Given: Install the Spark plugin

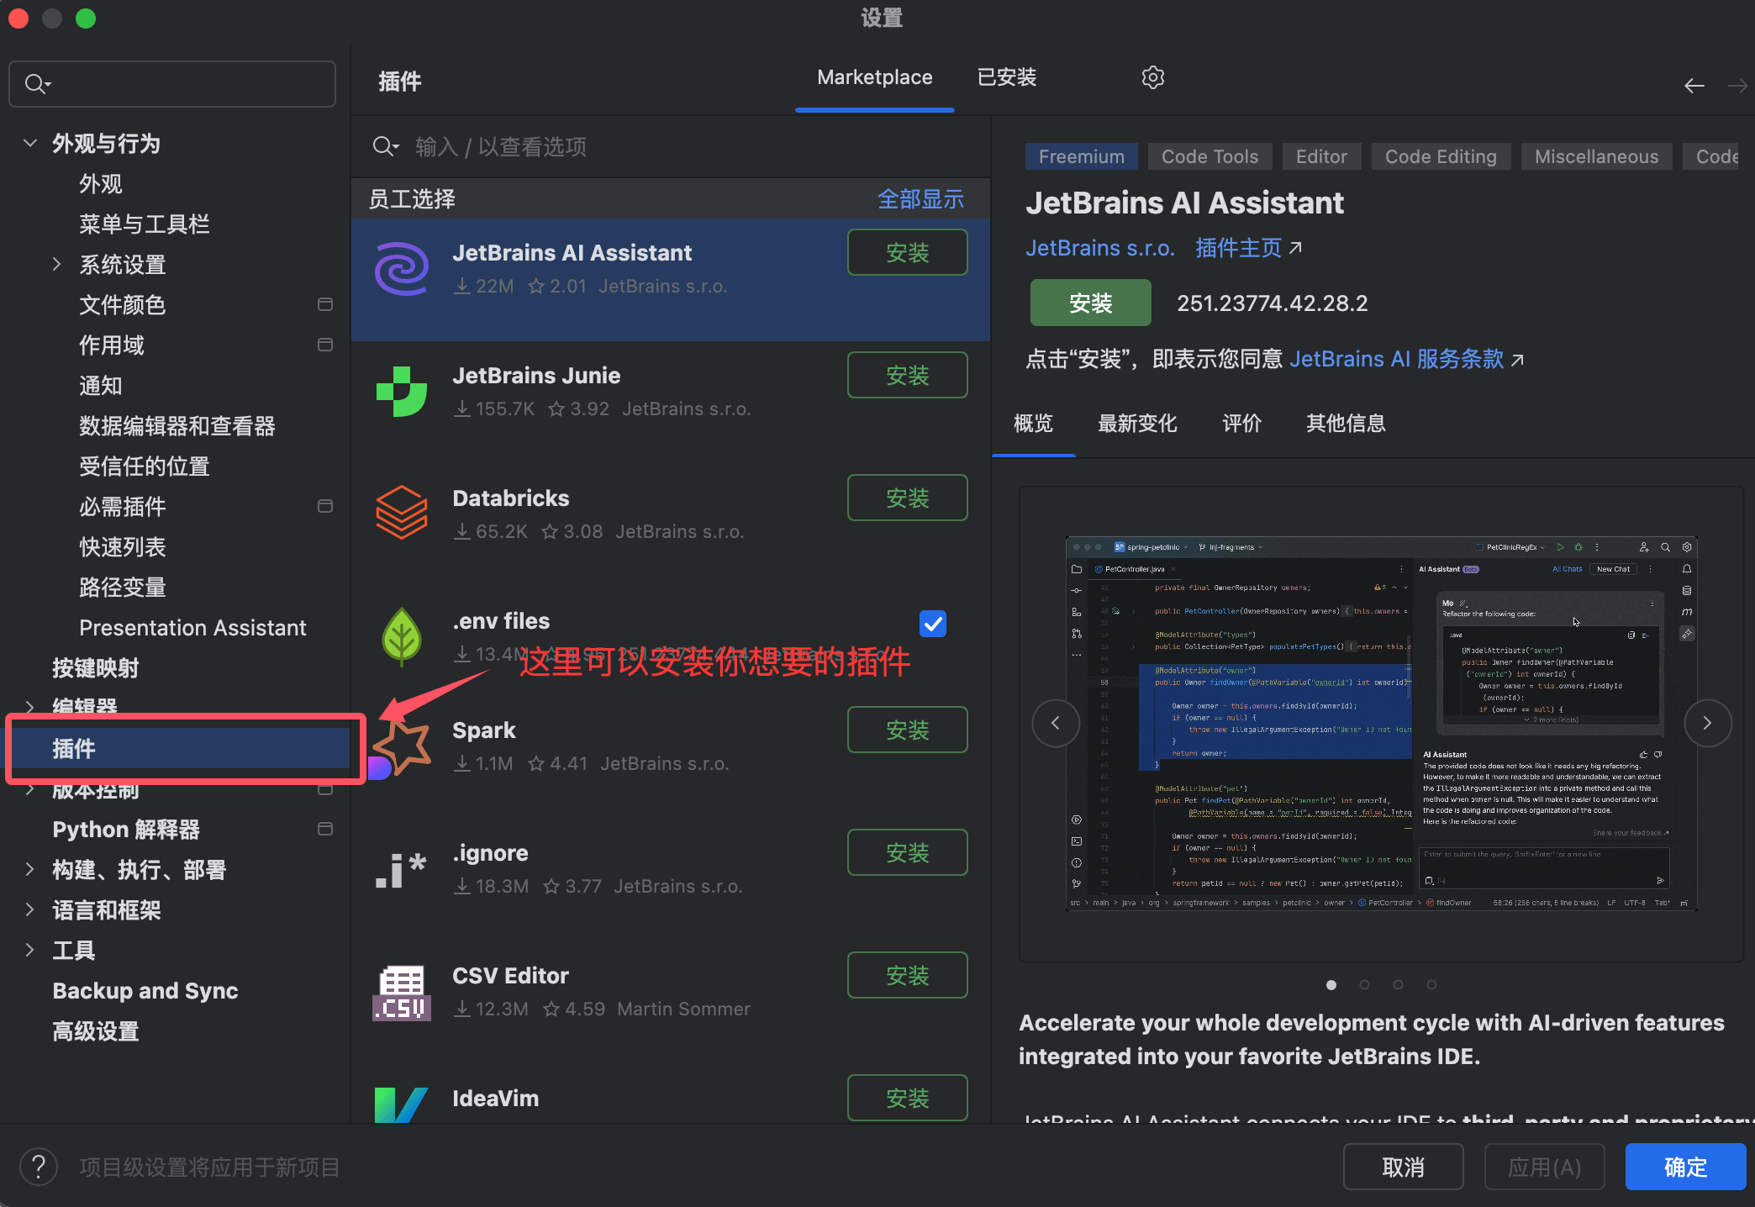Looking at the screenshot, I should click(x=907, y=730).
